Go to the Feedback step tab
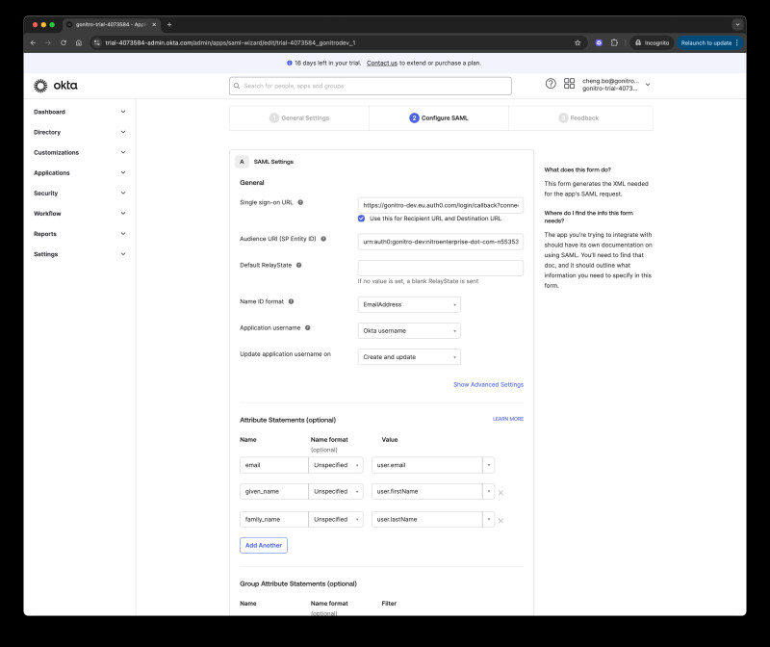The image size is (770, 647). (580, 117)
